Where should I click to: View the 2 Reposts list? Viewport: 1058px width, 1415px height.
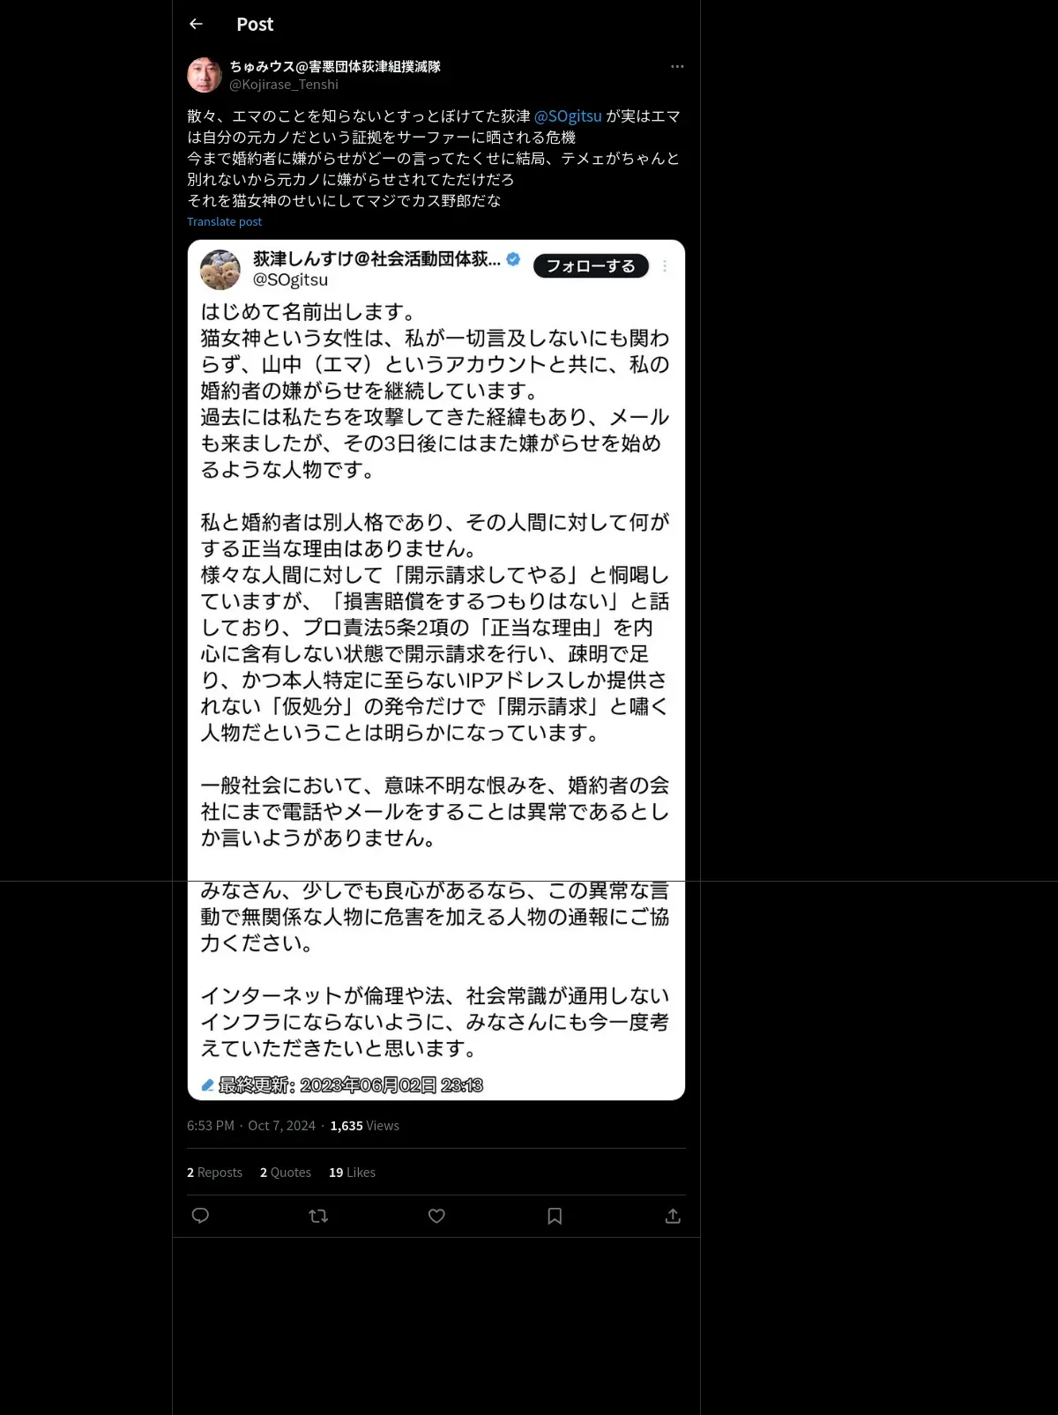click(x=214, y=1173)
